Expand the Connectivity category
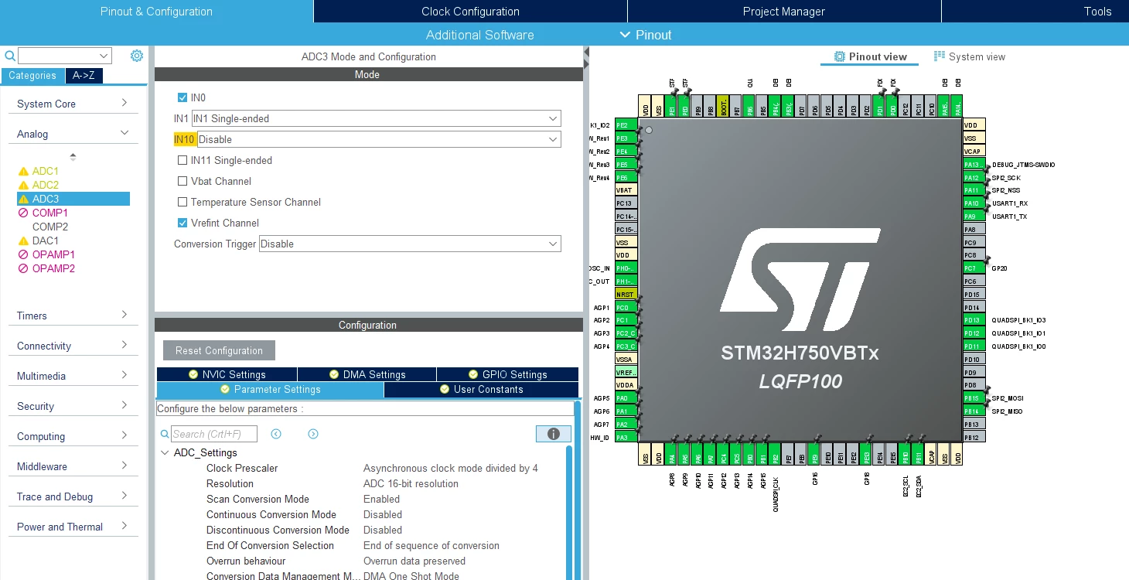Viewport: 1129px width, 580px height. 73,346
